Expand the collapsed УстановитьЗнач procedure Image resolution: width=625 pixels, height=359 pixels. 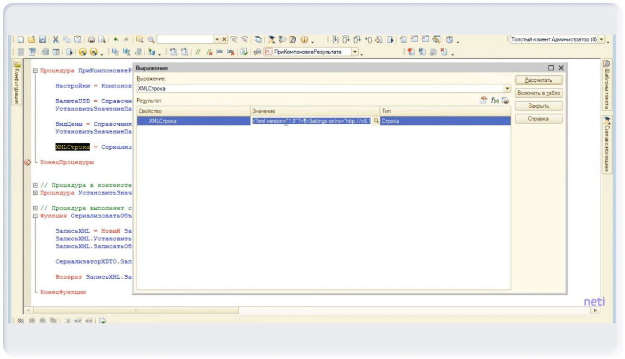(35, 193)
